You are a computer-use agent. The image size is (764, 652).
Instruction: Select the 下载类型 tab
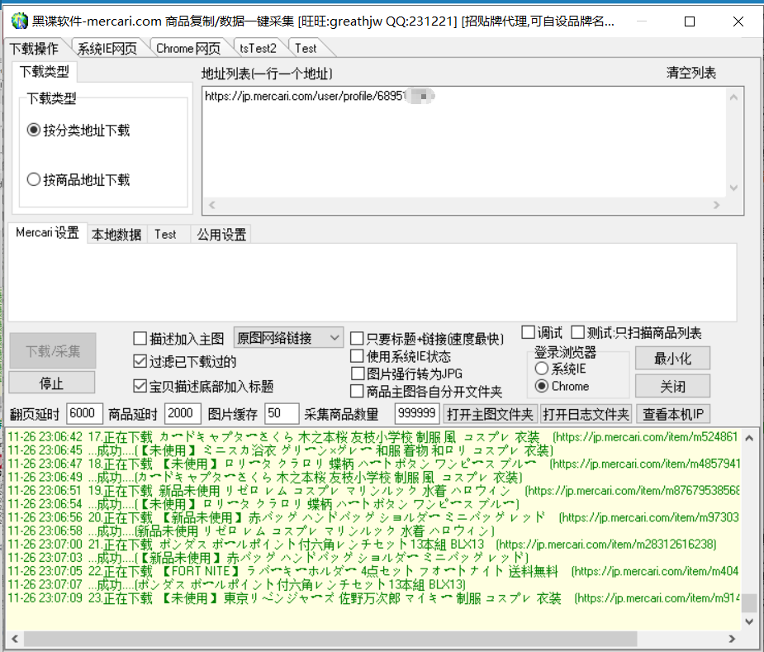coord(45,72)
